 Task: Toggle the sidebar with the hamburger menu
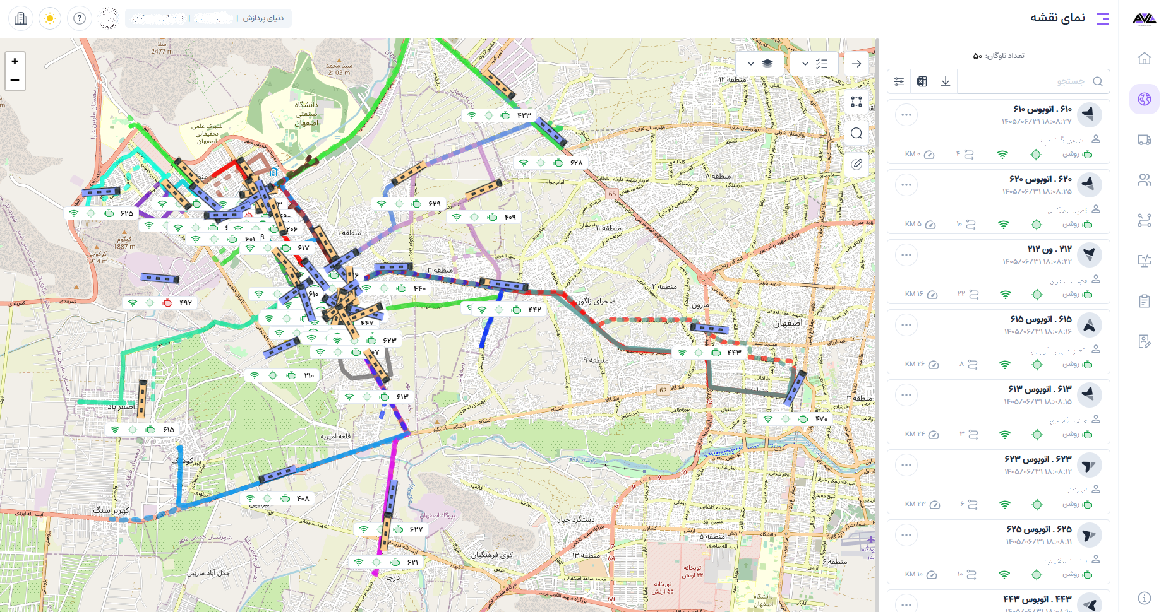tap(1103, 18)
